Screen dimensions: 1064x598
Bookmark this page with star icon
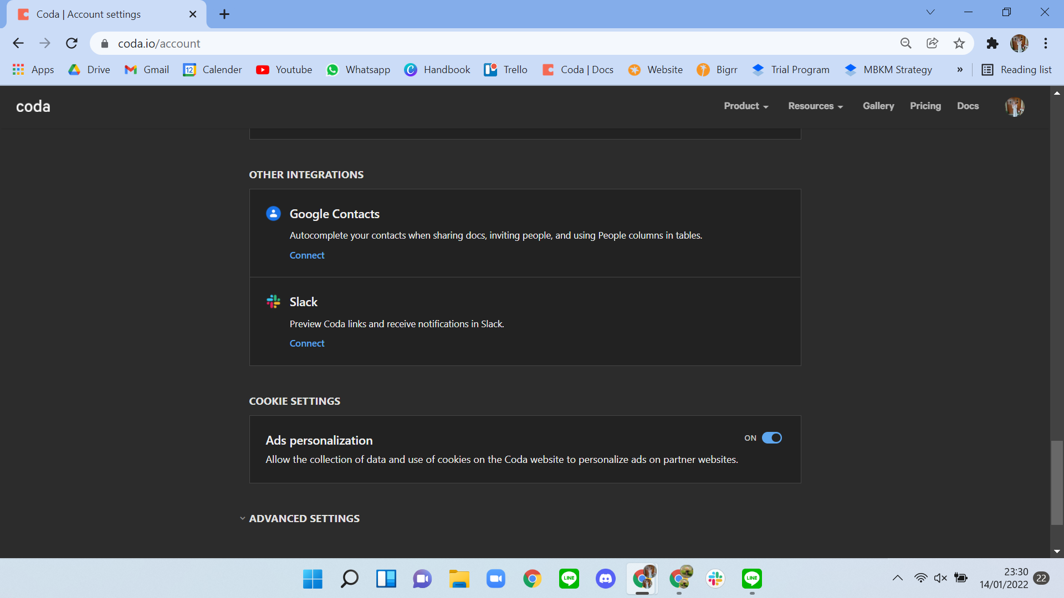click(x=959, y=43)
